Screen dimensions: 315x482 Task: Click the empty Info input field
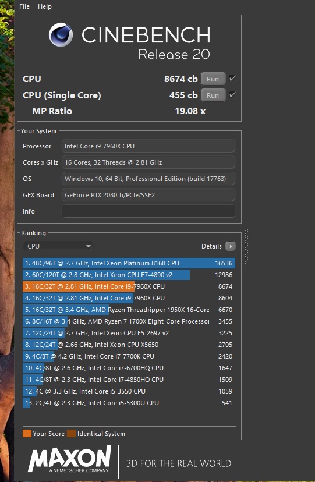click(148, 211)
